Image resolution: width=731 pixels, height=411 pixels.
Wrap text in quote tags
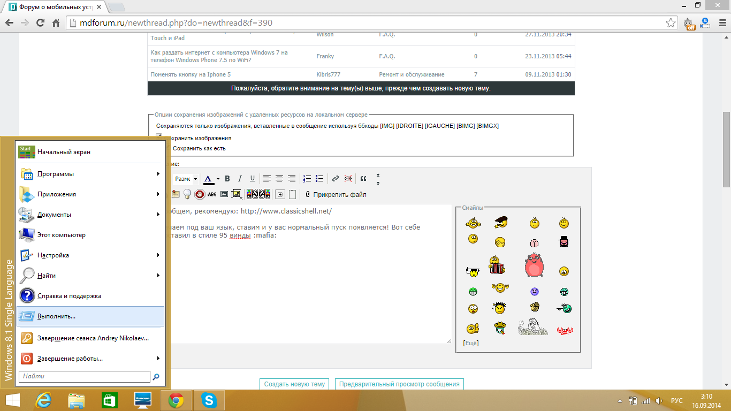pos(363,179)
